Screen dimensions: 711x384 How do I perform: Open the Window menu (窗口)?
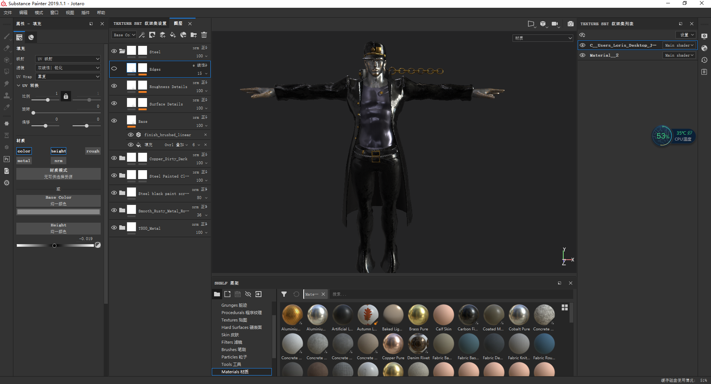(x=54, y=13)
